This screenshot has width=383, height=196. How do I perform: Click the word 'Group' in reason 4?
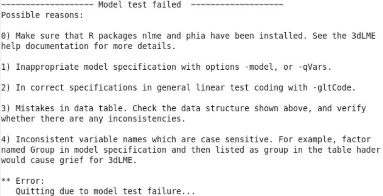pyautogui.click(x=42, y=150)
